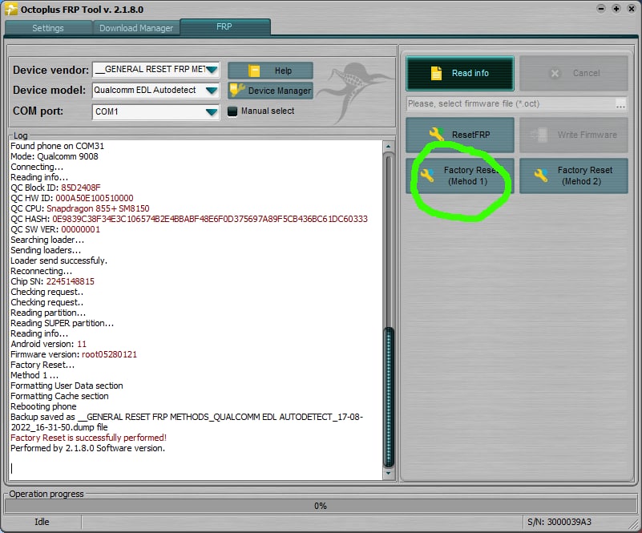This screenshot has width=642, height=533.
Task: Click 'Searching loader...' log line
Action: tap(47, 240)
